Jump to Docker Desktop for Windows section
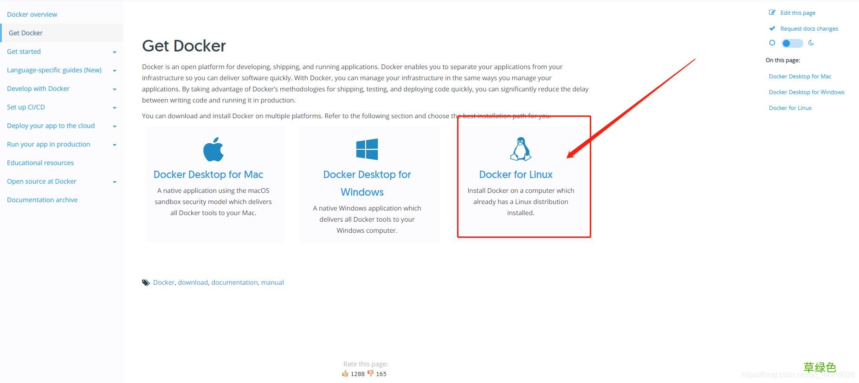Viewport: 859px width, 383px height. point(807,92)
